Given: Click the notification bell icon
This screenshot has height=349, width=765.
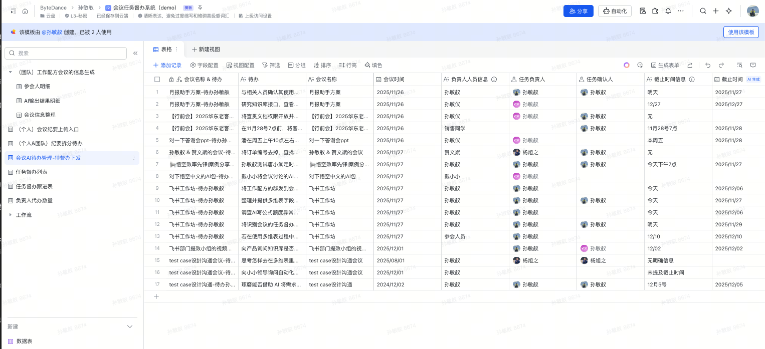Looking at the screenshot, I should (668, 11).
